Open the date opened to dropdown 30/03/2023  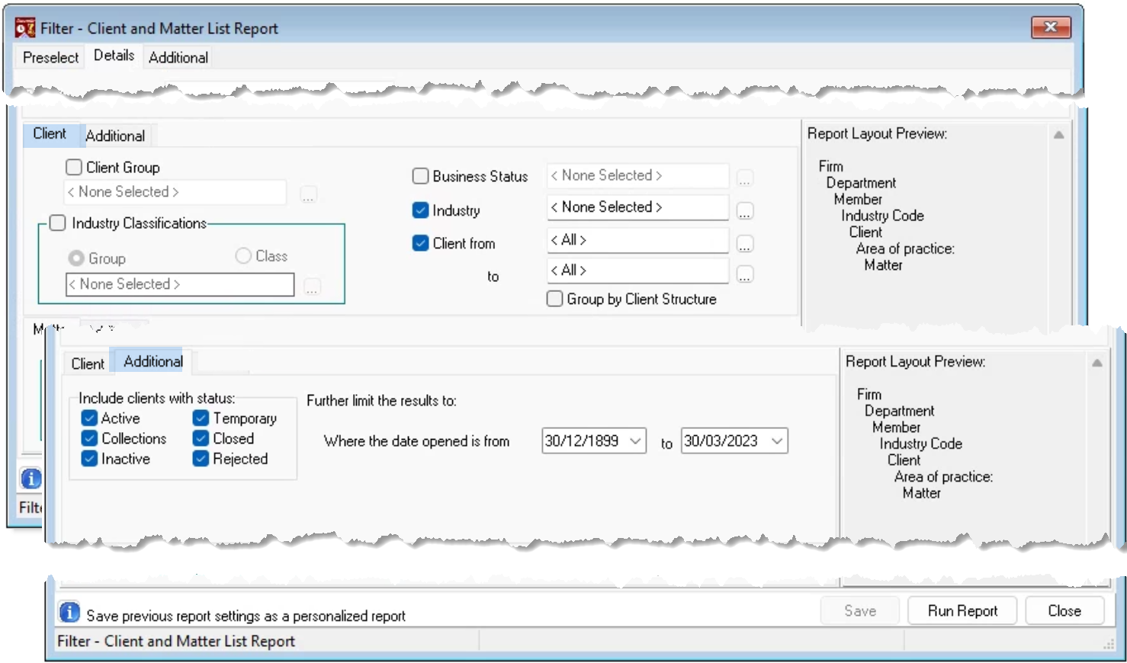point(777,441)
